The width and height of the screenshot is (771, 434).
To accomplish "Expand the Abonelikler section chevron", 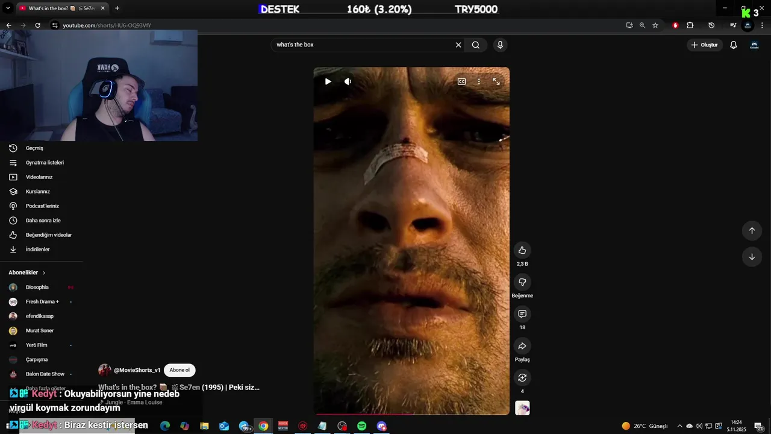I will click(44, 273).
